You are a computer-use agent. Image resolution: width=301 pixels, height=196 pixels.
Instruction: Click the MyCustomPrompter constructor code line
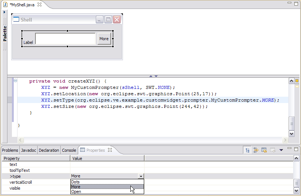(108, 87)
